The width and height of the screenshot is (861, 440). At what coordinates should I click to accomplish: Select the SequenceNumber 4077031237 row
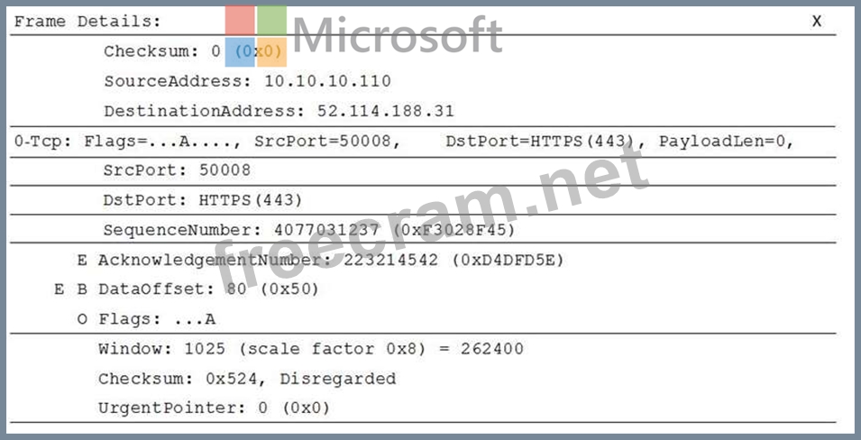tap(309, 230)
